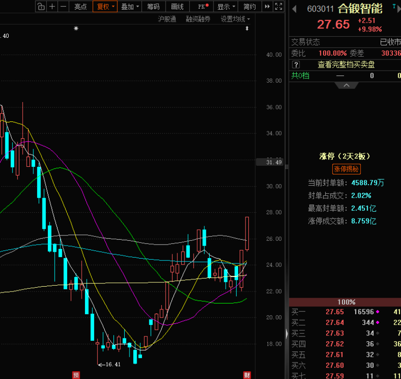Click the question mark help icon
The width and height of the screenshot is (401, 379).
click(x=296, y=64)
